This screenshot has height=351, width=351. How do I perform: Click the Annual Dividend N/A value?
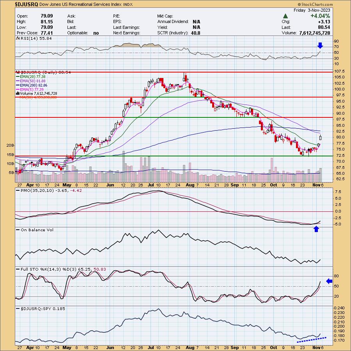196,22
